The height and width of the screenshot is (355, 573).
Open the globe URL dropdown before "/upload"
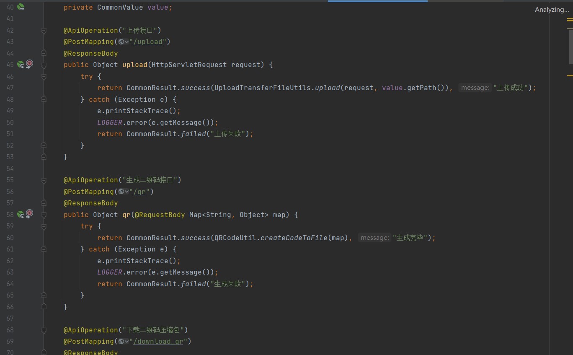[x=124, y=41]
